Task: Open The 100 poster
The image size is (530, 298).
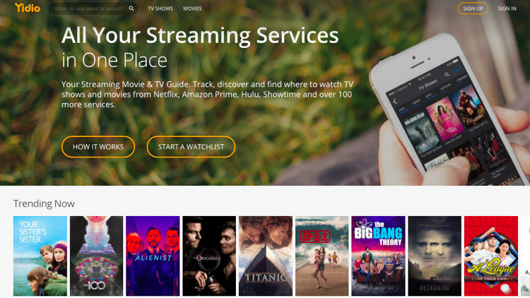Action: pos(96,256)
